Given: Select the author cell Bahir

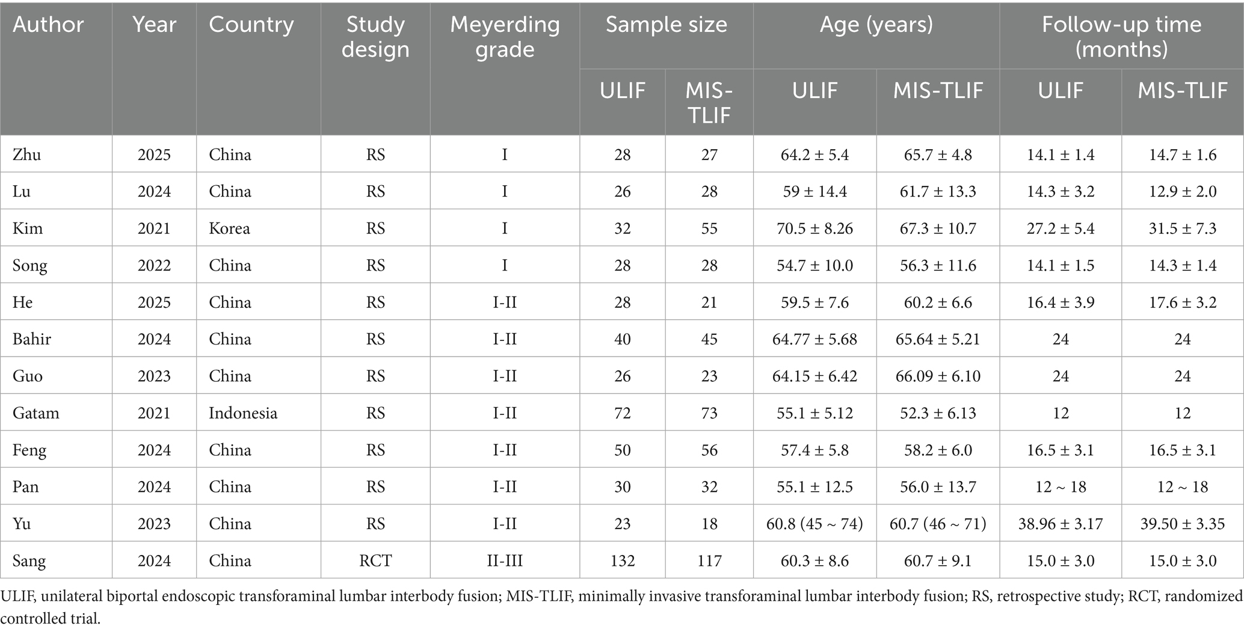Looking at the screenshot, I should coord(32,339).
